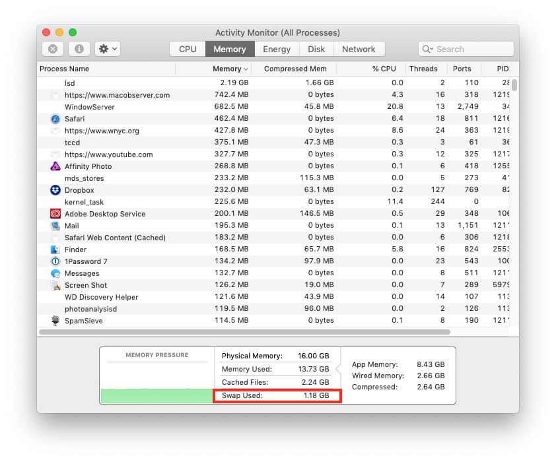Image resolution: width=556 pixels, height=462 pixels.
Task: Sort by the Memory column header
Action: [x=226, y=69]
